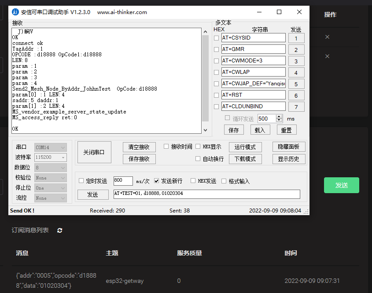372x293 pixels.
Task: Click the 2022-09-09 09:07:31 time cell
Action: (x=312, y=281)
